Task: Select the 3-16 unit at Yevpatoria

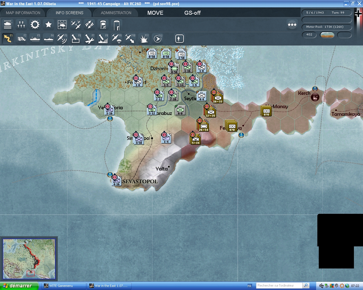Action: [109, 110]
